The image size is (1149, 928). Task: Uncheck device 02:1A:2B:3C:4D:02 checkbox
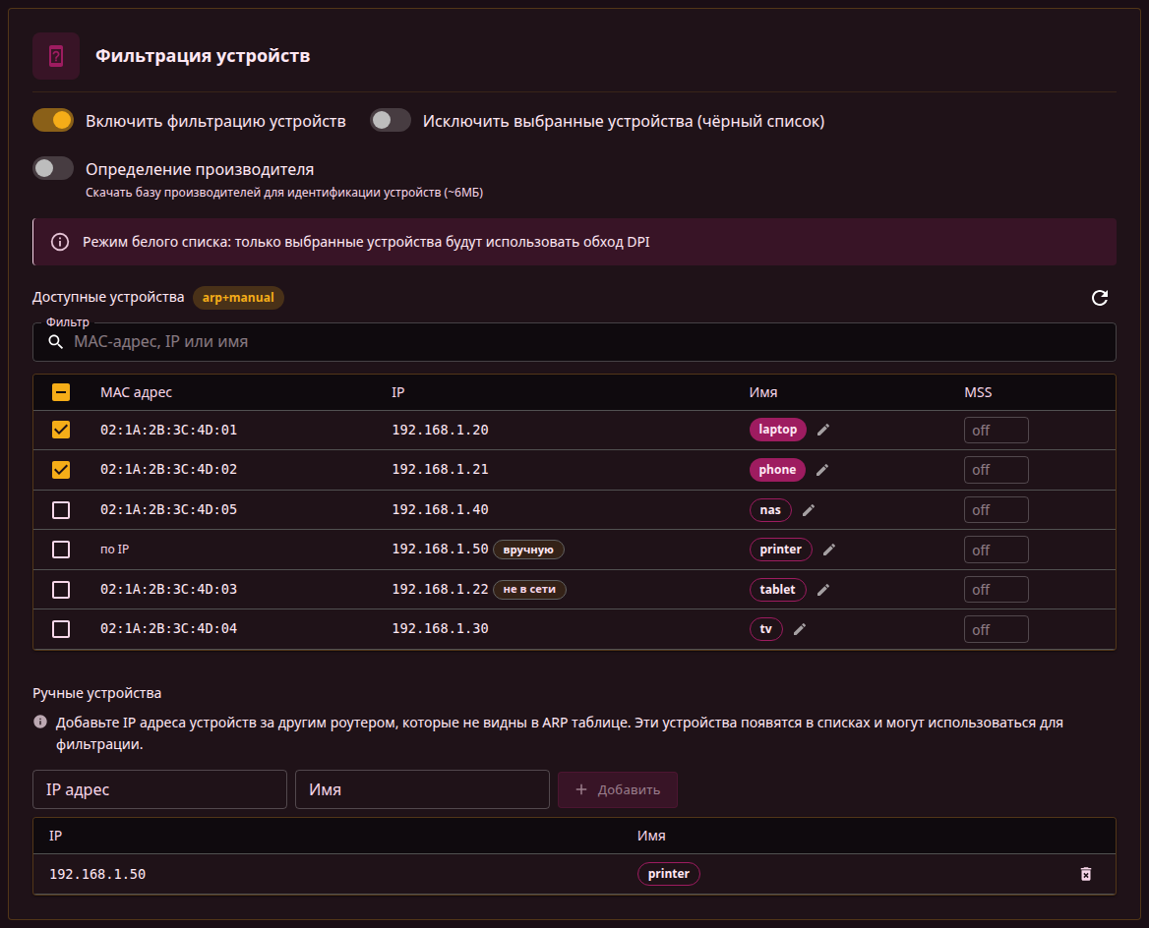(61, 470)
